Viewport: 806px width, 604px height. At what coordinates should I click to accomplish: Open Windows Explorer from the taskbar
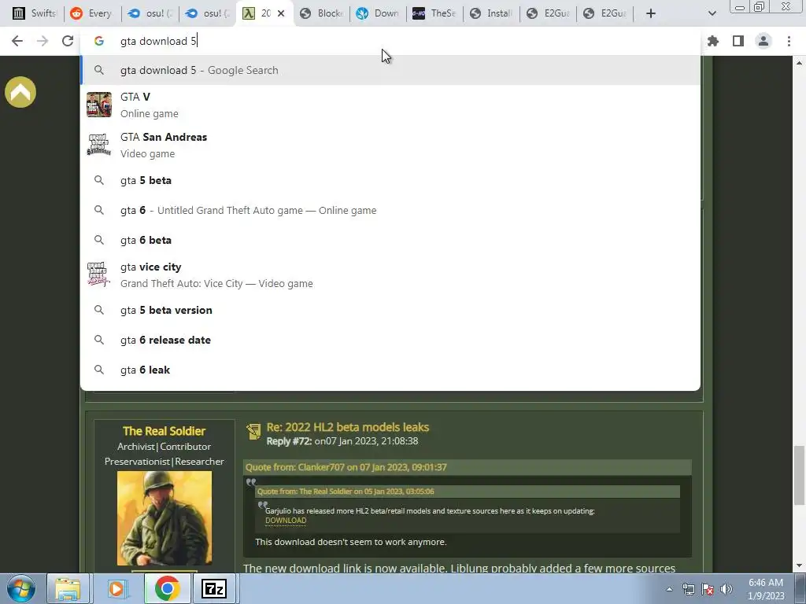click(68, 588)
